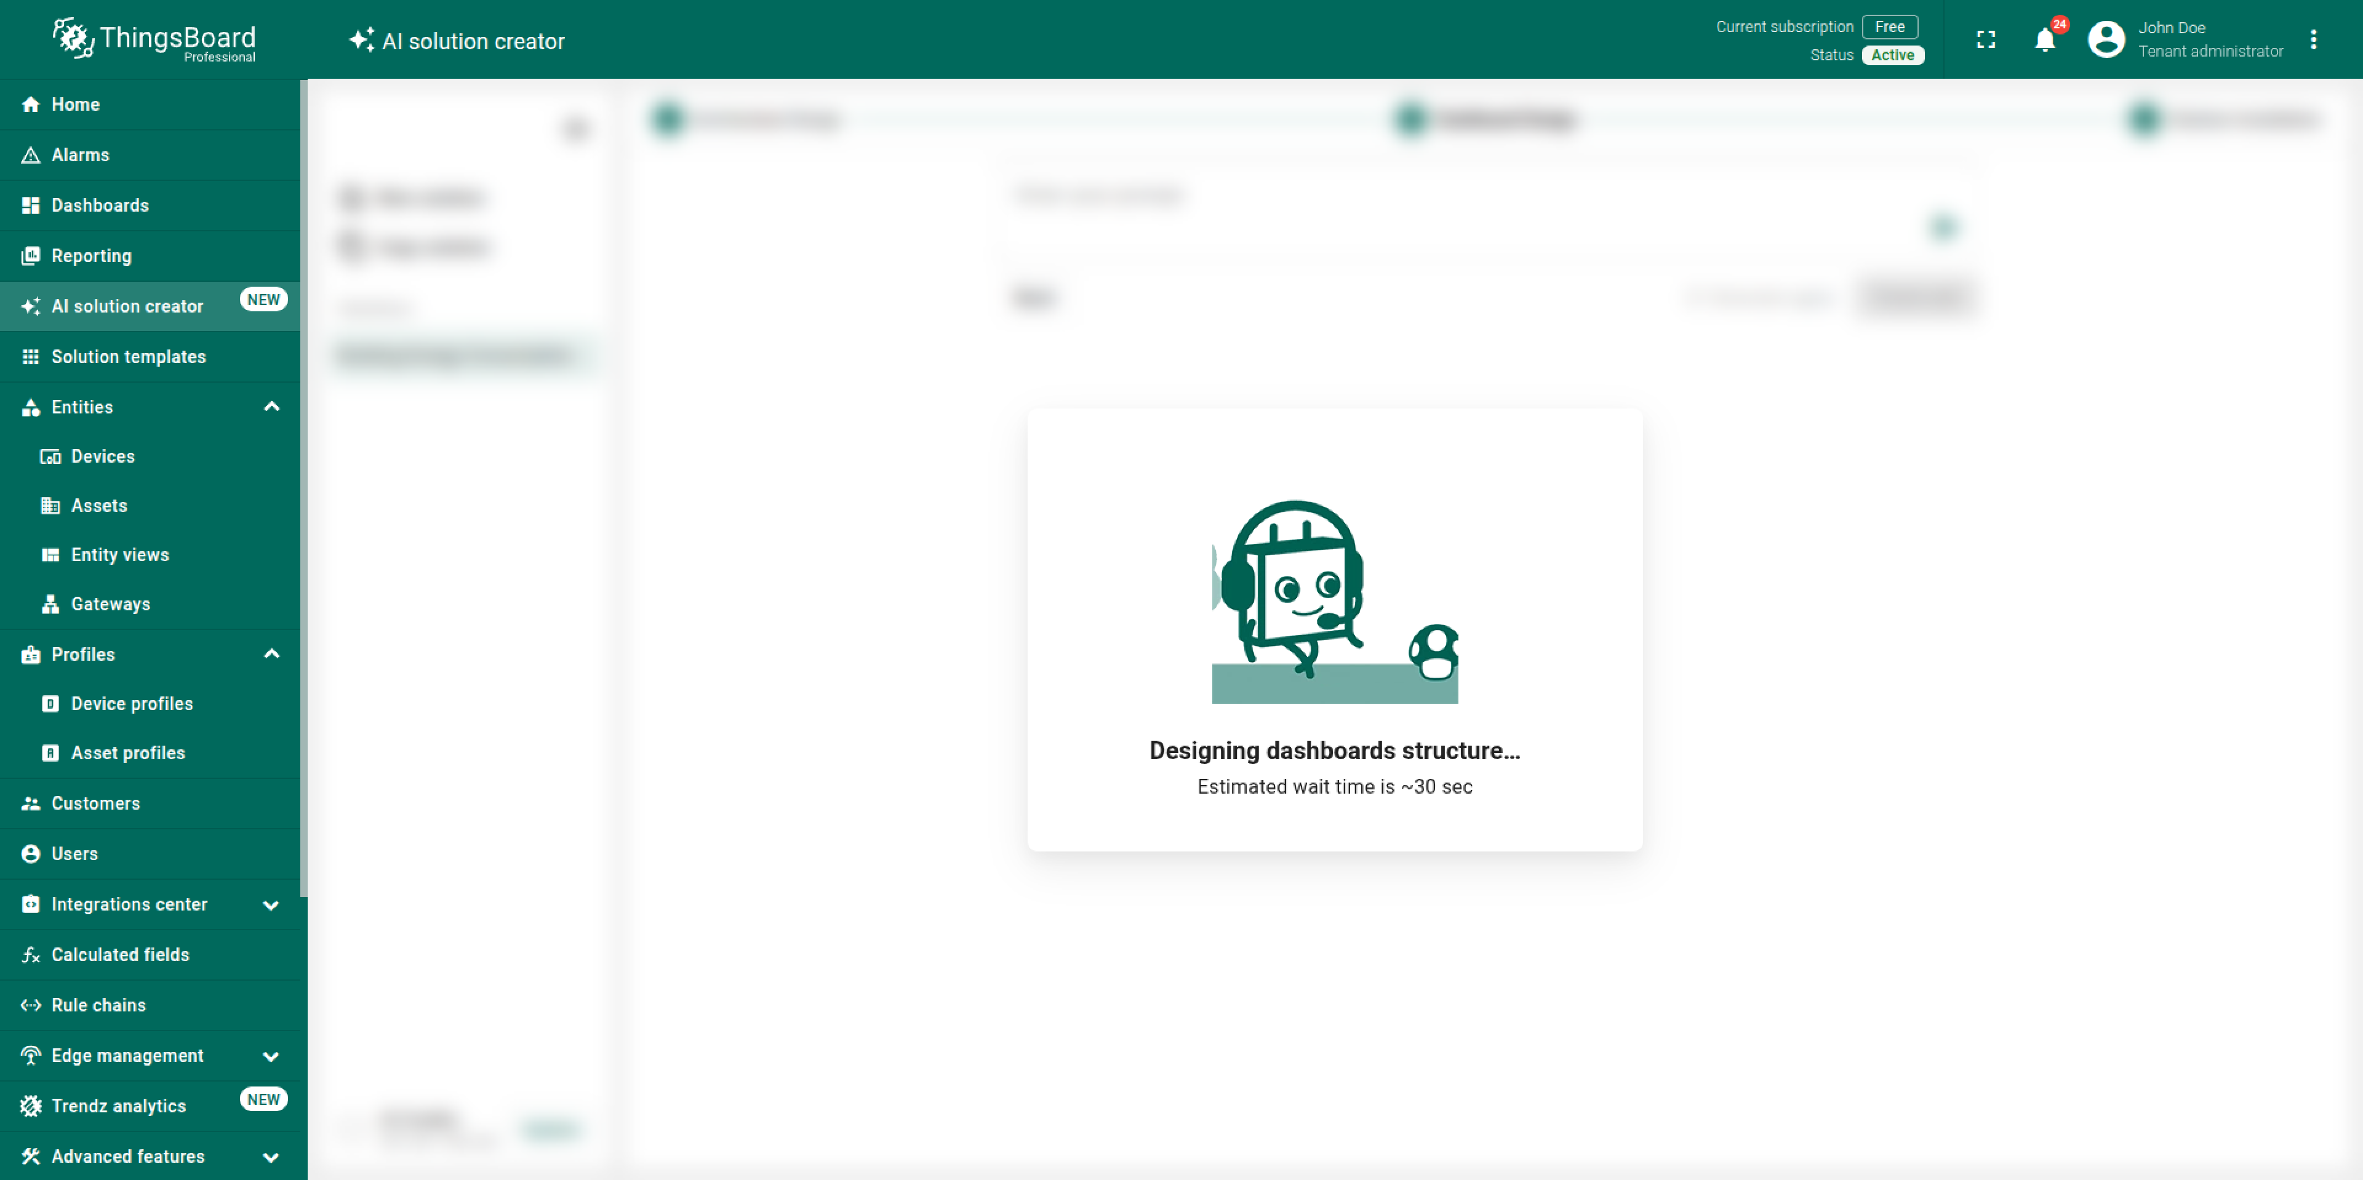This screenshot has width=2363, height=1180.
Task: Click the John Doe avatar icon
Action: [2105, 39]
